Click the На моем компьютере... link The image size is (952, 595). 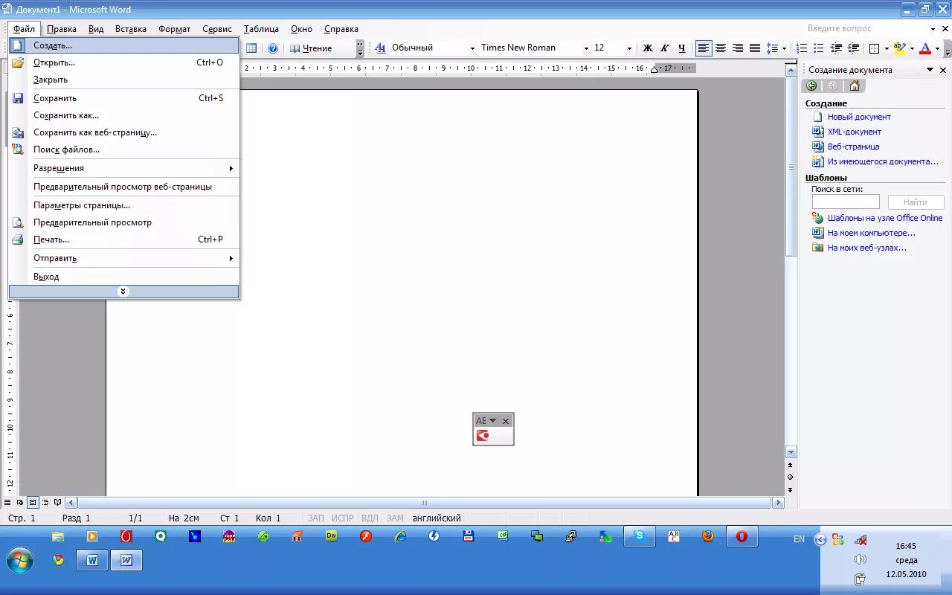point(872,233)
